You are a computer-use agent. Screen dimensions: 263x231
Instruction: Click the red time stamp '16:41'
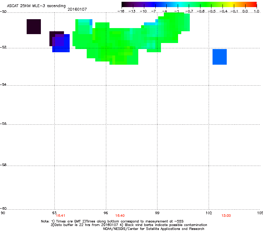point(60,216)
